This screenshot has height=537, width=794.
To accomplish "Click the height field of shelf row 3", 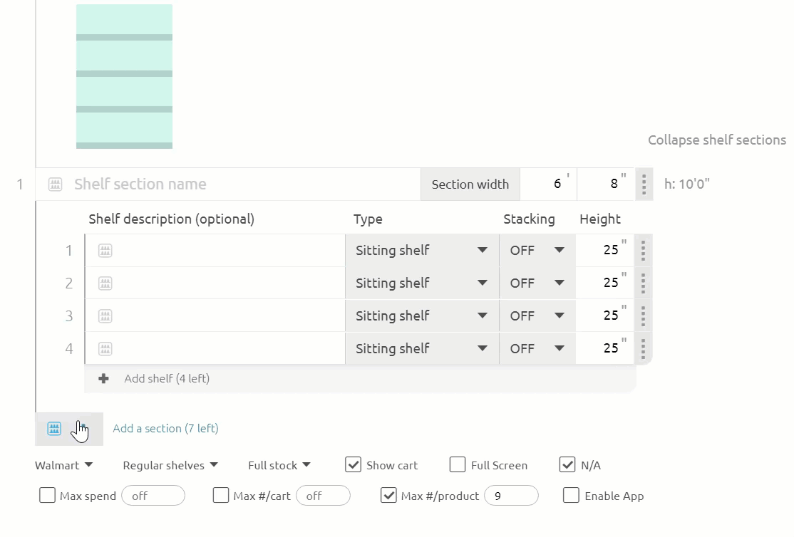I will 604,316.
